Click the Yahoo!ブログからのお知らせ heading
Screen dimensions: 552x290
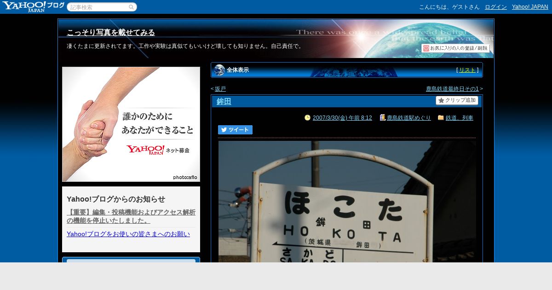116,199
